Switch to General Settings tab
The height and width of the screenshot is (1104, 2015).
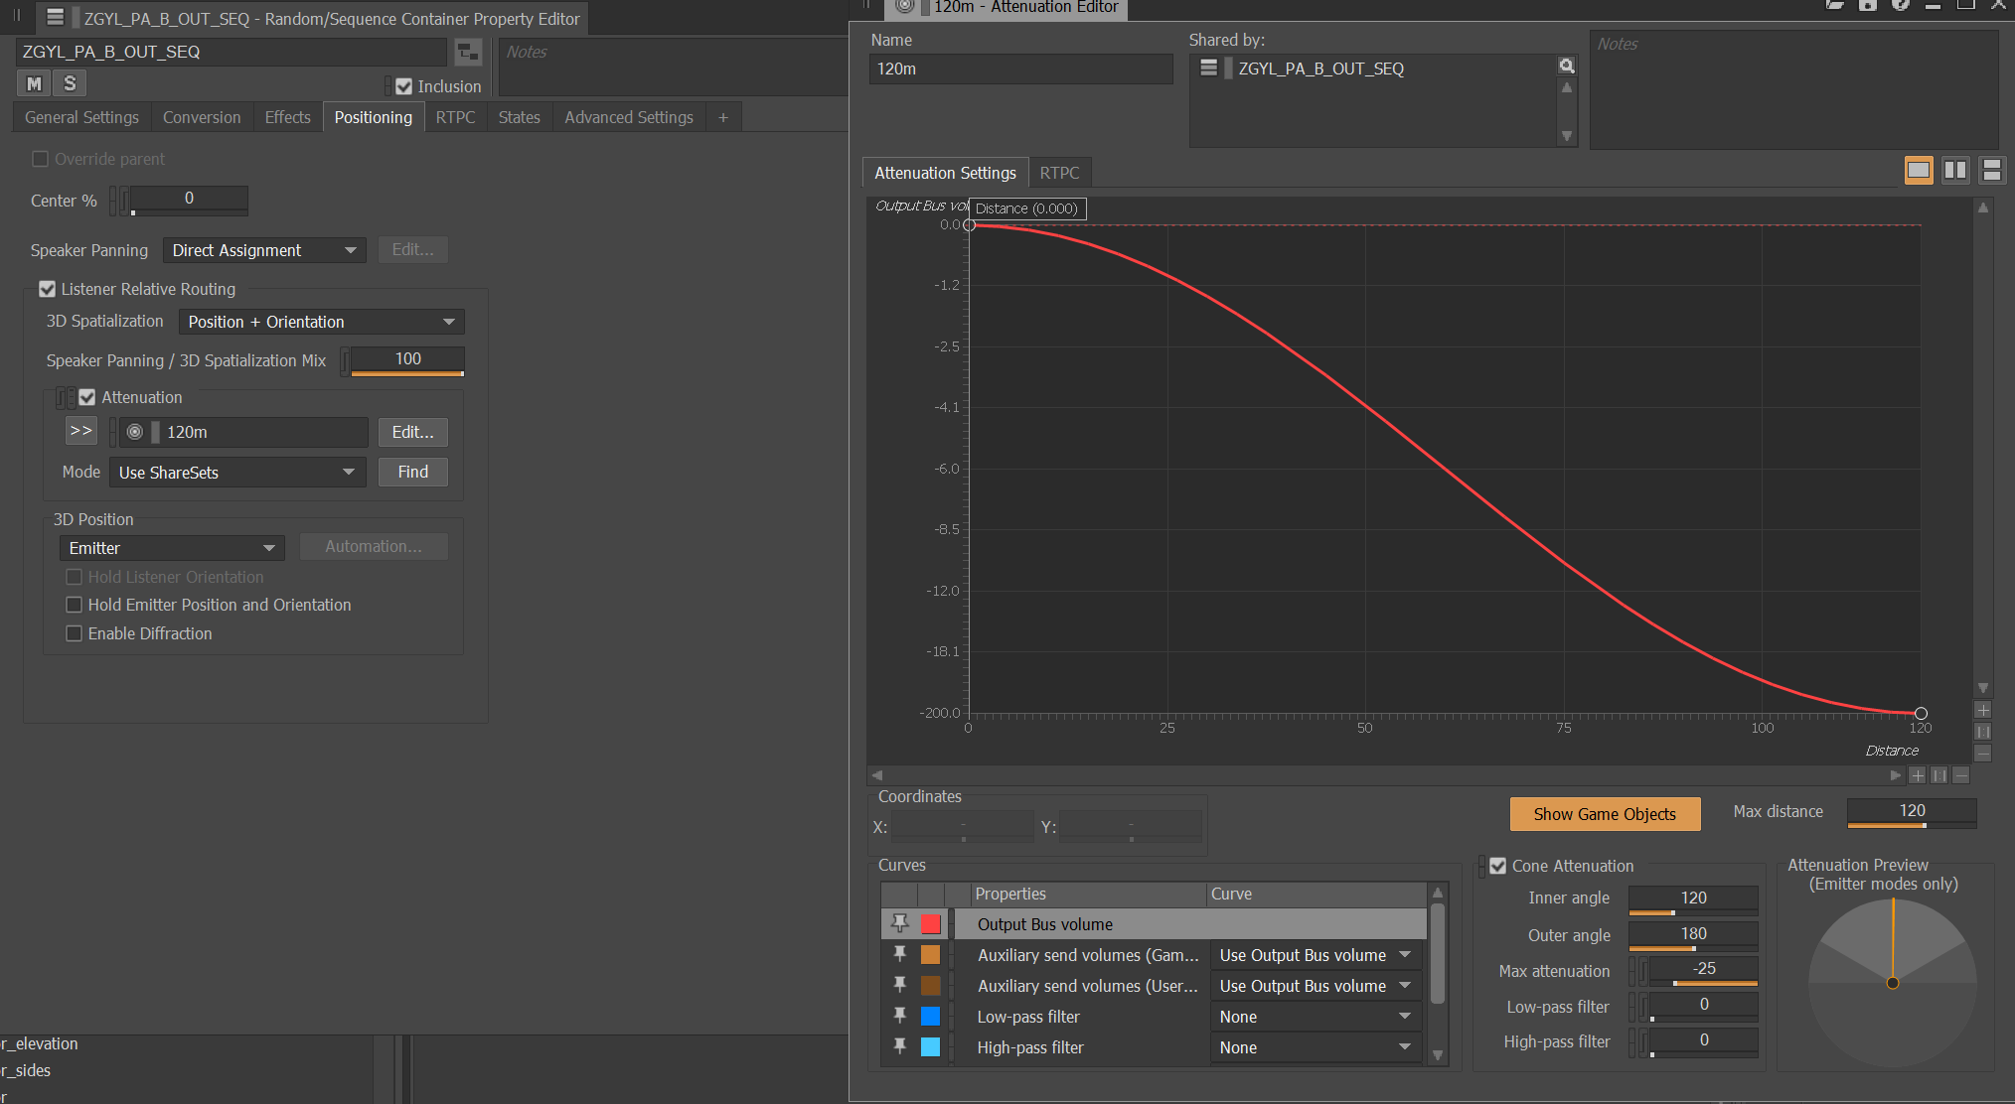81,117
